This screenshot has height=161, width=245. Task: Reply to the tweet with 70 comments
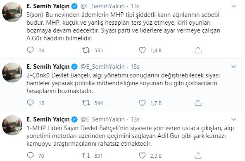coord(30,155)
